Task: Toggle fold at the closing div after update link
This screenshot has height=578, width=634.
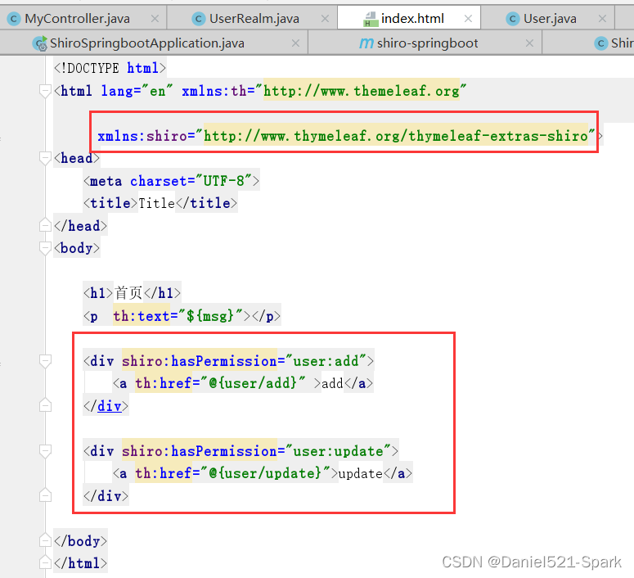Action: pyautogui.click(x=45, y=496)
